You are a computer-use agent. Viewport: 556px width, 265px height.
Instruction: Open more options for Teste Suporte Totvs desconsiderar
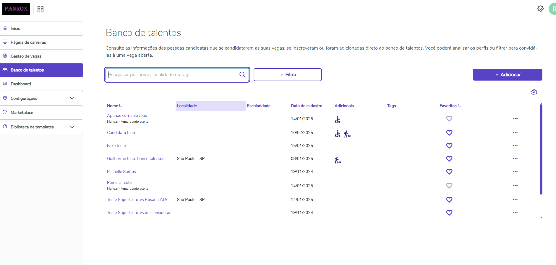(x=515, y=213)
